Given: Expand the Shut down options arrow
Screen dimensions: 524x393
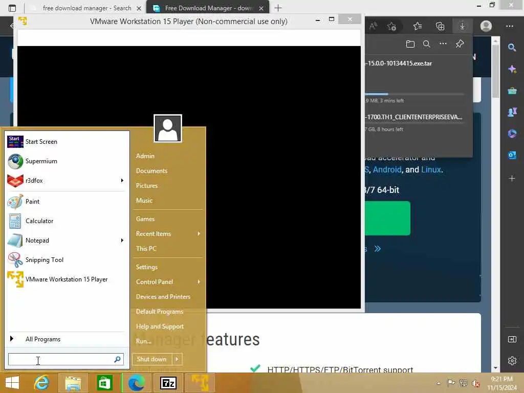Looking at the screenshot, I should (x=177, y=359).
